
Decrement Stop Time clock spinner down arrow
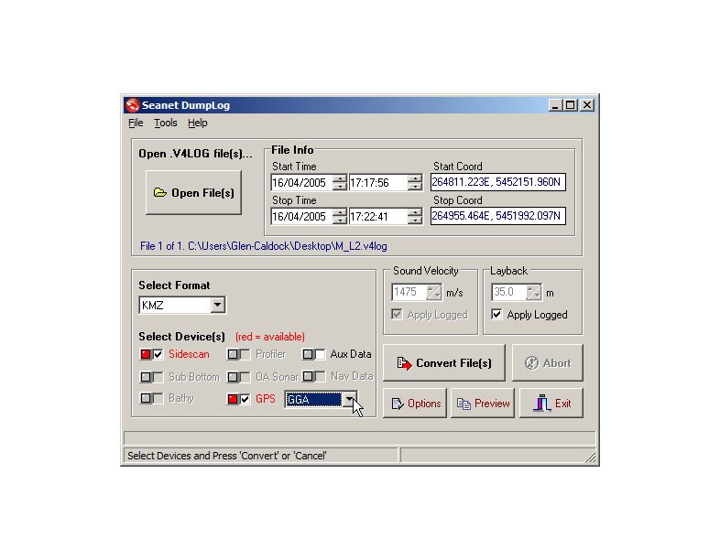click(415, 221)
